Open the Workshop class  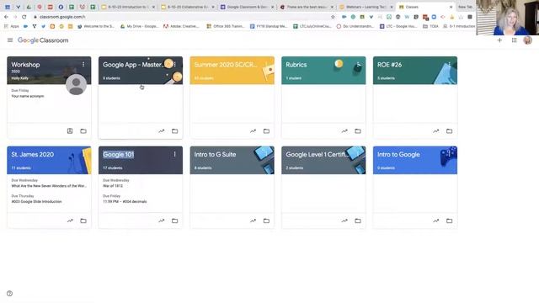pos(25,65)
